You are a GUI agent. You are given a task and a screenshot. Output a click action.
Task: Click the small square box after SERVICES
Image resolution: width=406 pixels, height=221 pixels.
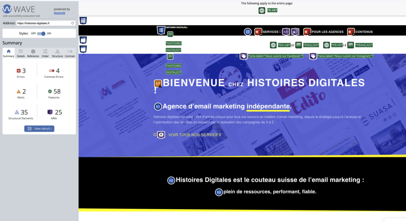pos(280,32)
